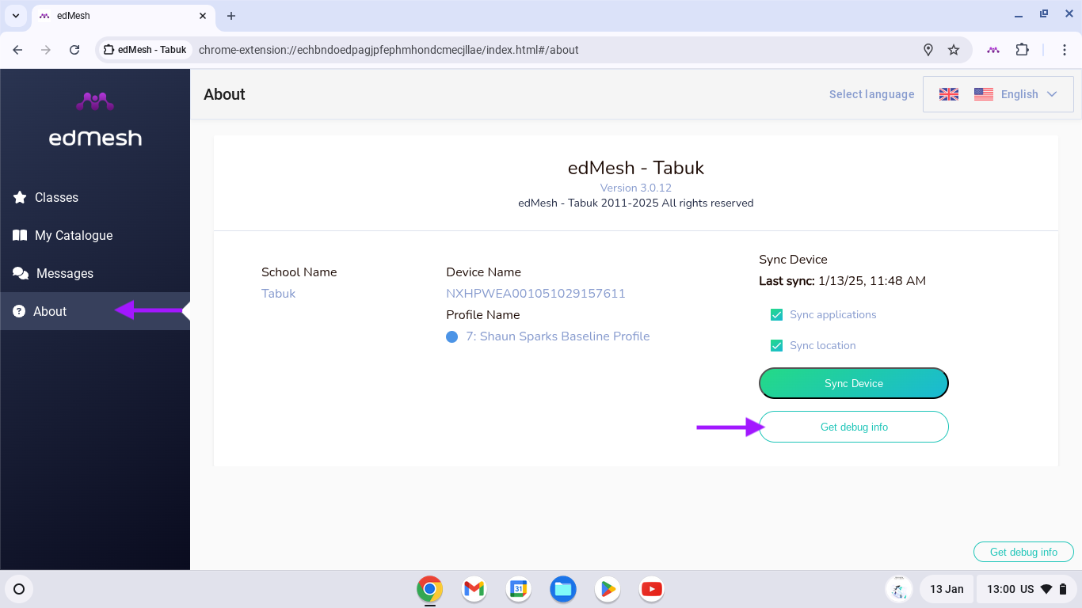Click the small Get debug info button above the shelf
The image size is (1082, 608).
tap(1023, 552)
